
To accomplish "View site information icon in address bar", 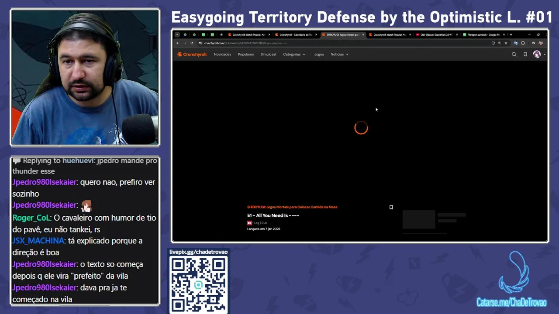I will point(200,43).
